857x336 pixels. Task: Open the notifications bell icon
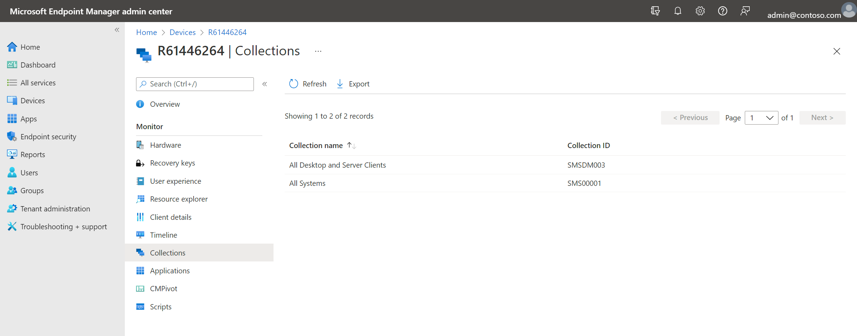click(x=677, y=11)
